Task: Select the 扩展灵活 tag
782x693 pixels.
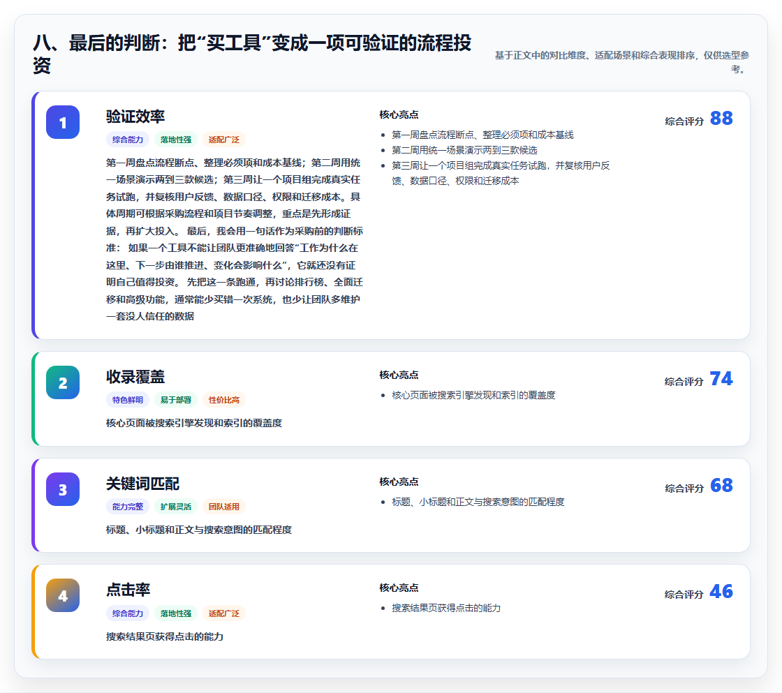Action: click(175, 507)
